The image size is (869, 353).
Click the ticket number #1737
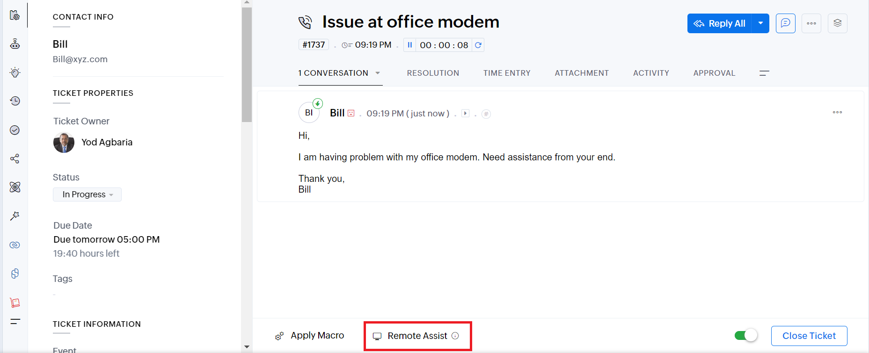click(314, 45)
